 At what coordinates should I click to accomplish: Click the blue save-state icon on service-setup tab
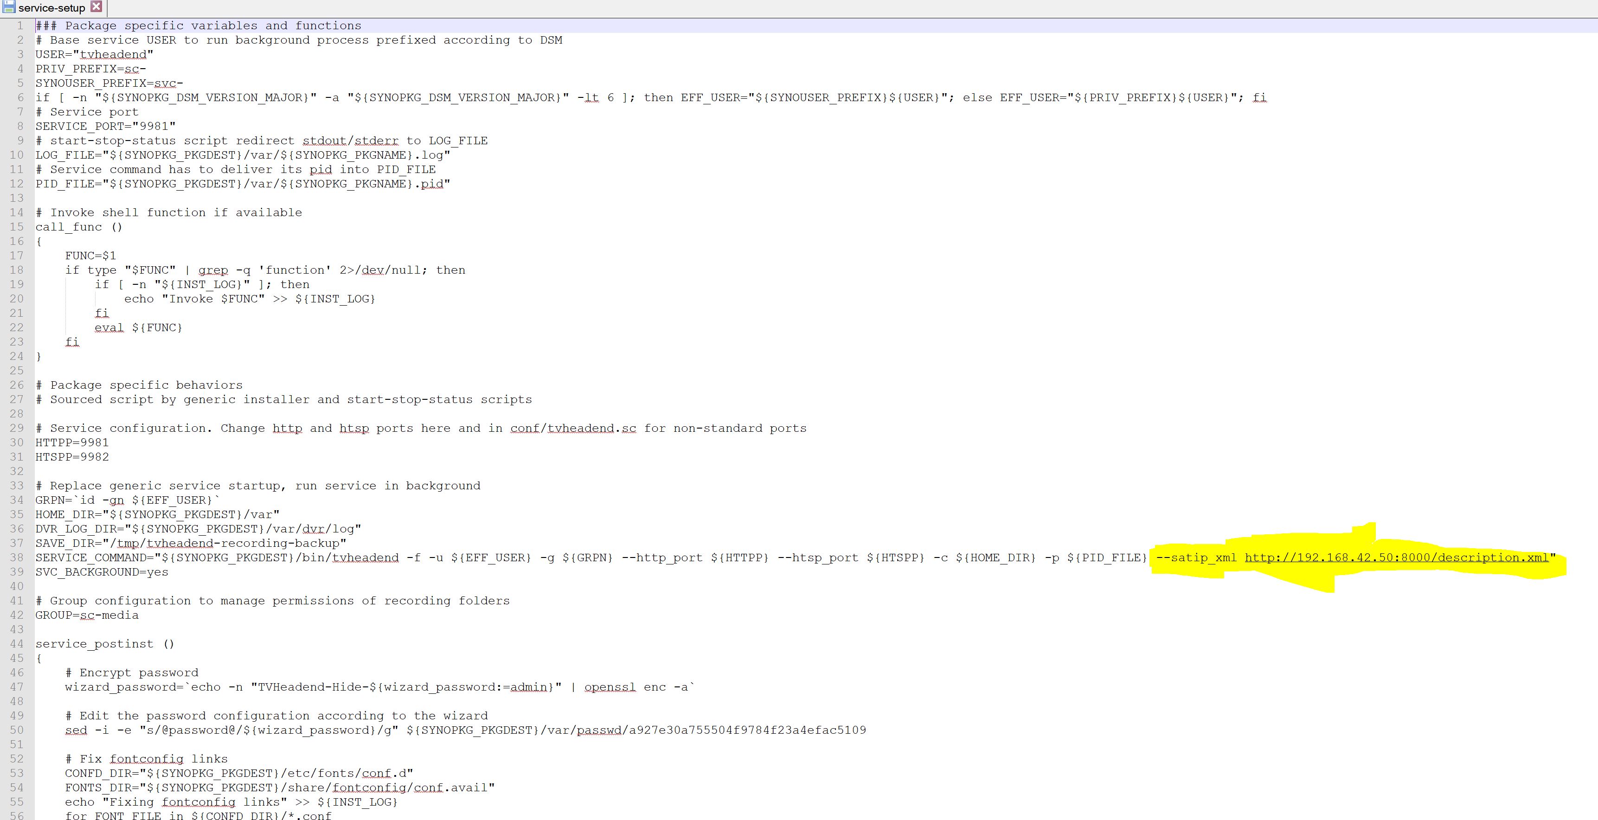pos(9,7)
